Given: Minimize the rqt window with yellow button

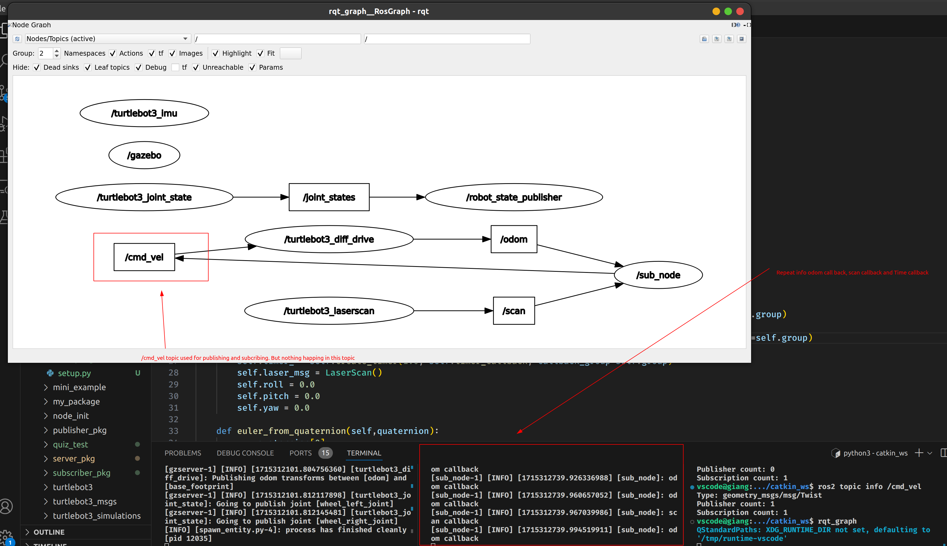Looking at the screenshot, I should pyautogui.click(x=716, y=11).
